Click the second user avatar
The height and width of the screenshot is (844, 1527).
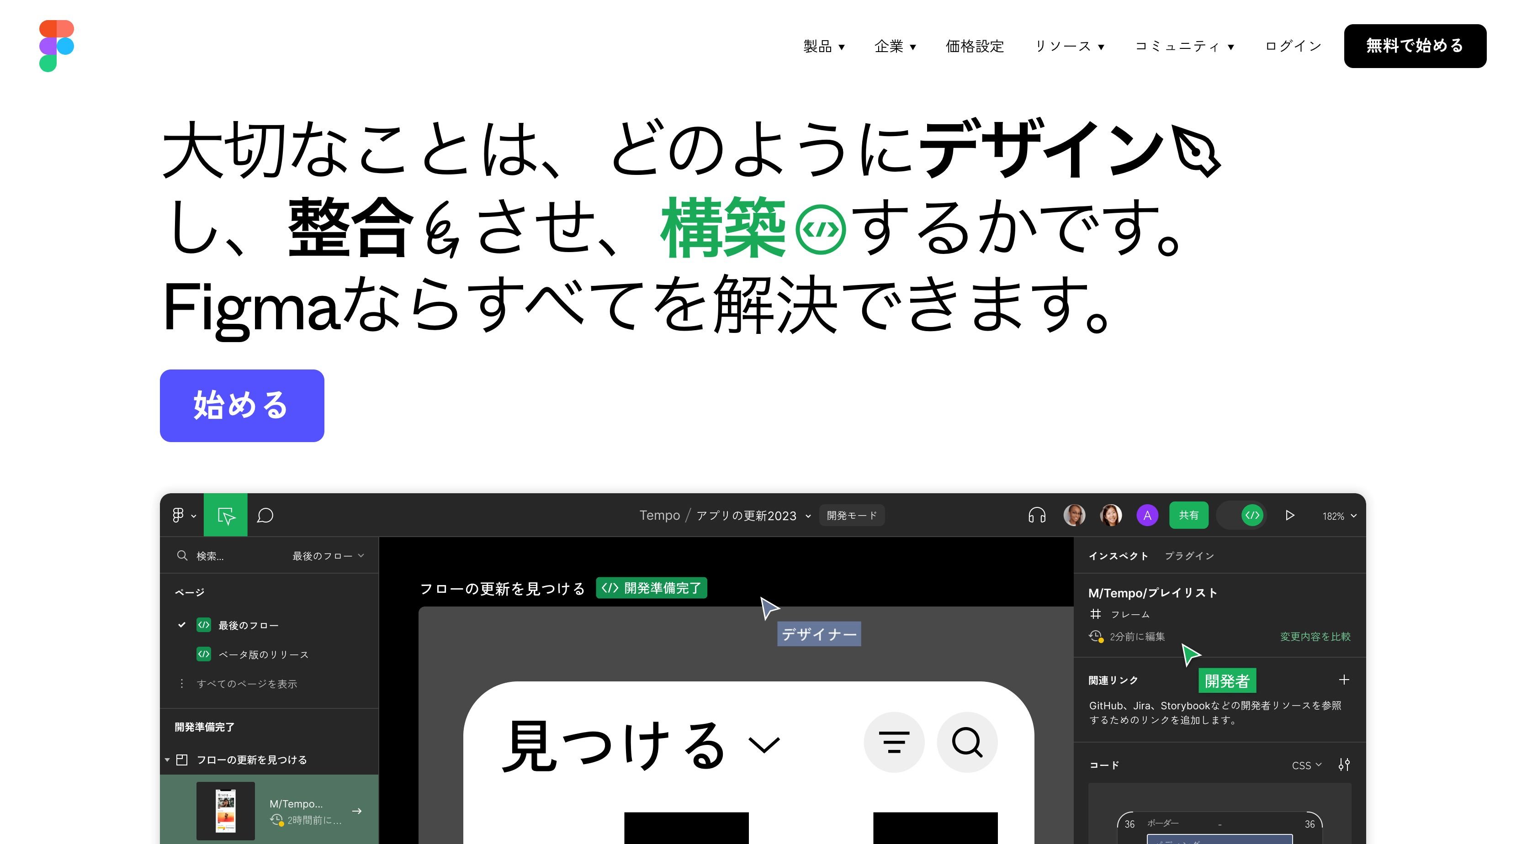tap(1111, 515)
